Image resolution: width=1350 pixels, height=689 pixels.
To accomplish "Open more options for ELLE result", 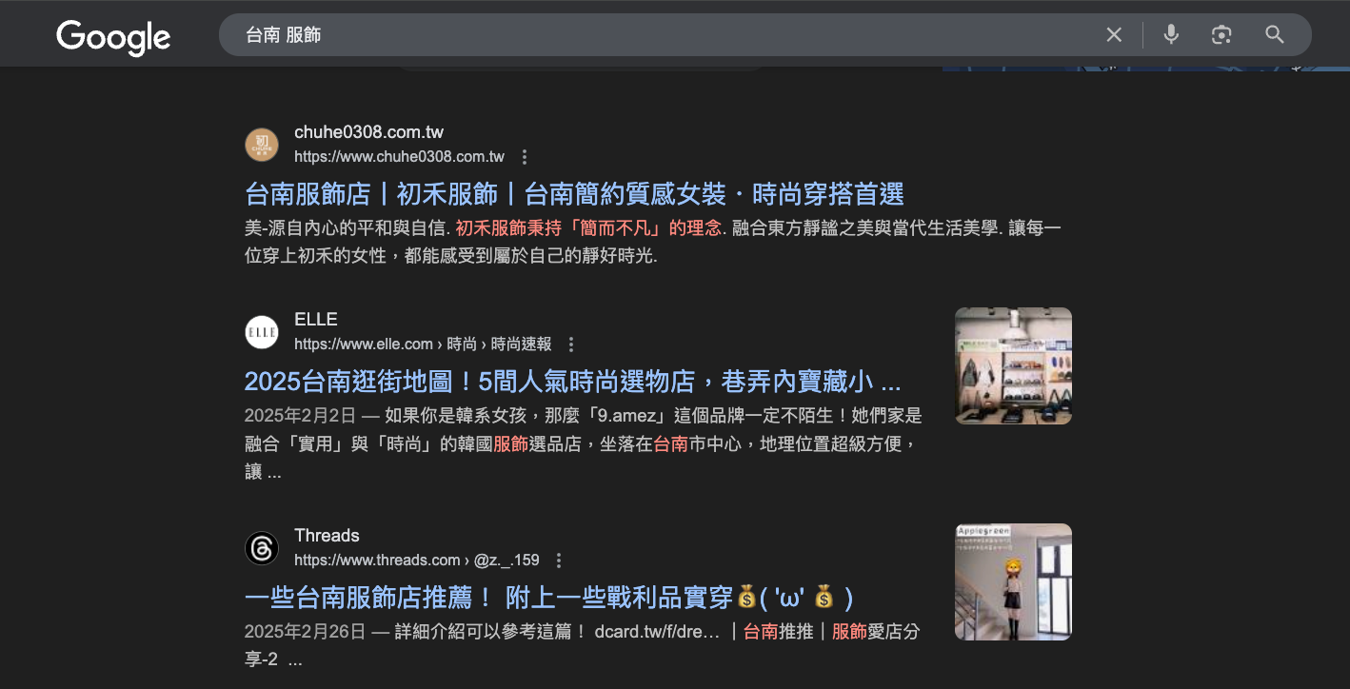I will (x=571, y=344).
